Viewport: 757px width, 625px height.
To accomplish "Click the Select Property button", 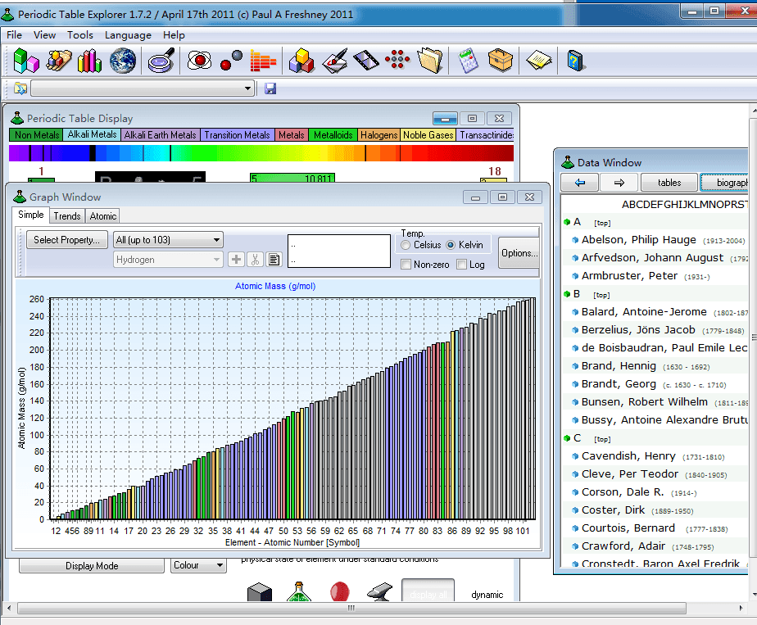I will [x=66, y=240].
